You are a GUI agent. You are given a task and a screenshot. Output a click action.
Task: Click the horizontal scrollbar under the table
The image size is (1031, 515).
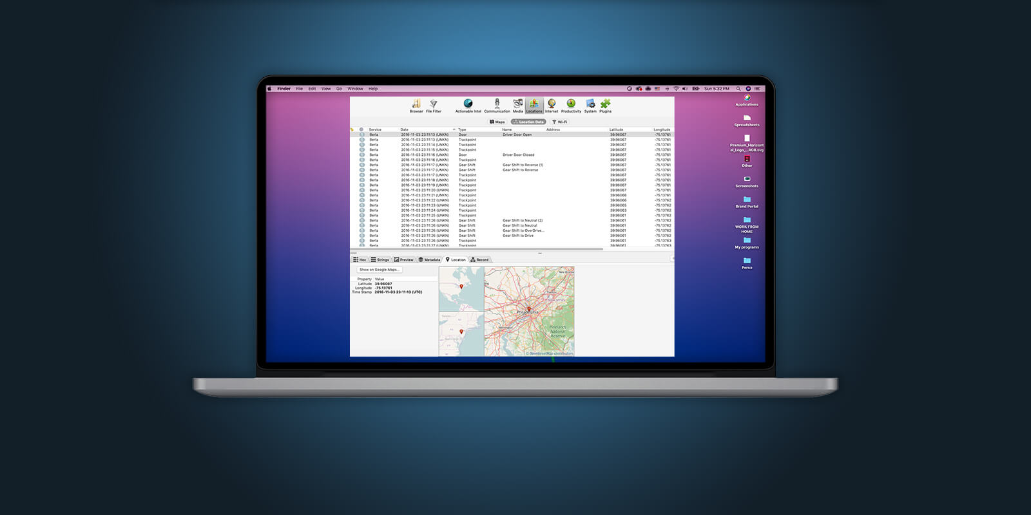pos(477,248)
